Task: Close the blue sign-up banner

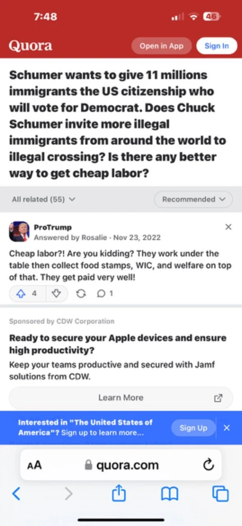Action: [227, 428]
